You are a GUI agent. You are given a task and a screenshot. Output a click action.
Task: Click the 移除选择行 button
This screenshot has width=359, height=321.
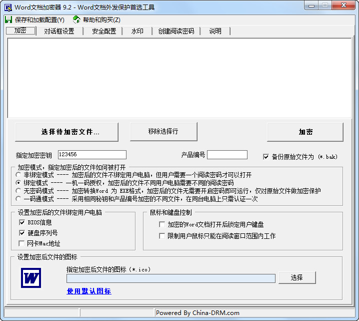tap(163, 131)
